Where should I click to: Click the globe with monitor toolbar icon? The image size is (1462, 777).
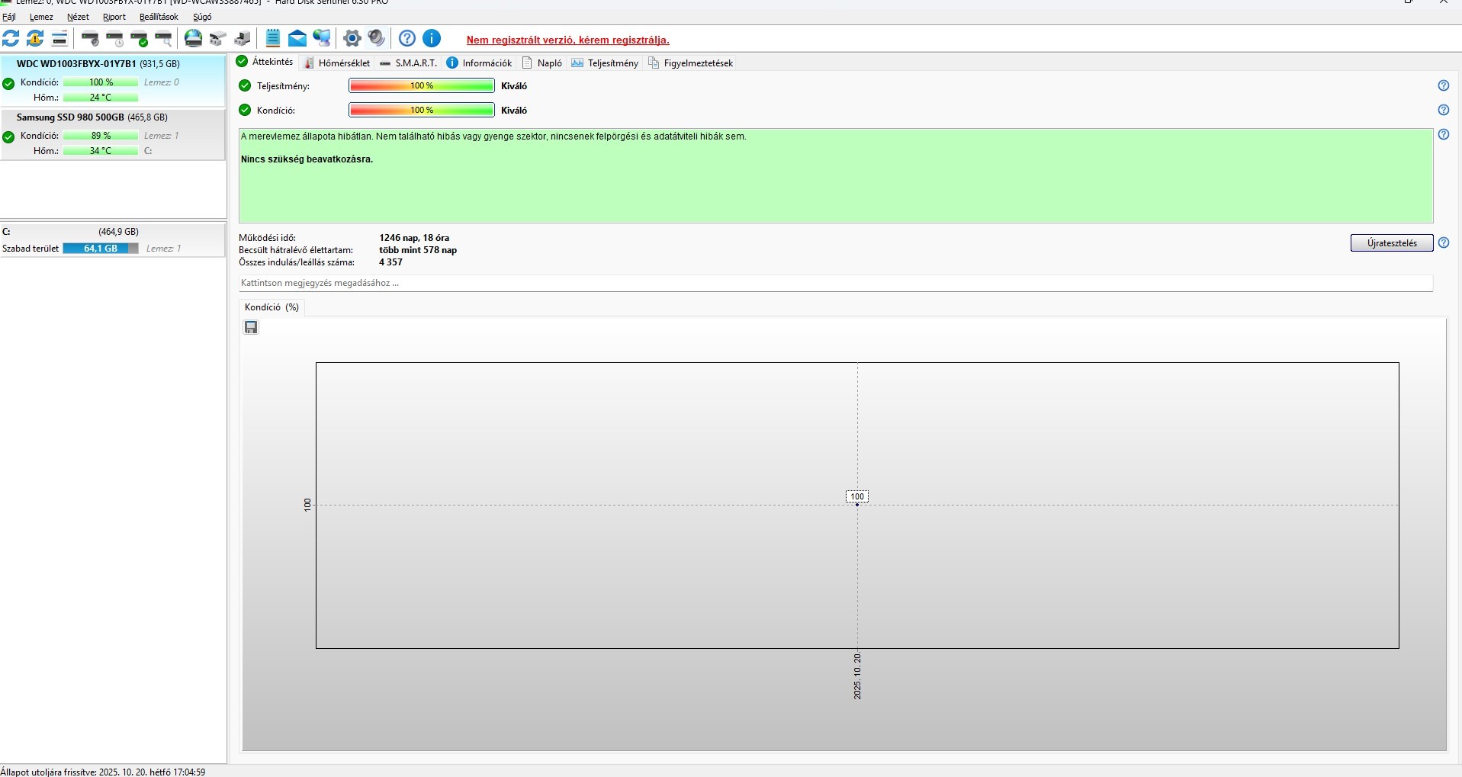pos(322,38)
